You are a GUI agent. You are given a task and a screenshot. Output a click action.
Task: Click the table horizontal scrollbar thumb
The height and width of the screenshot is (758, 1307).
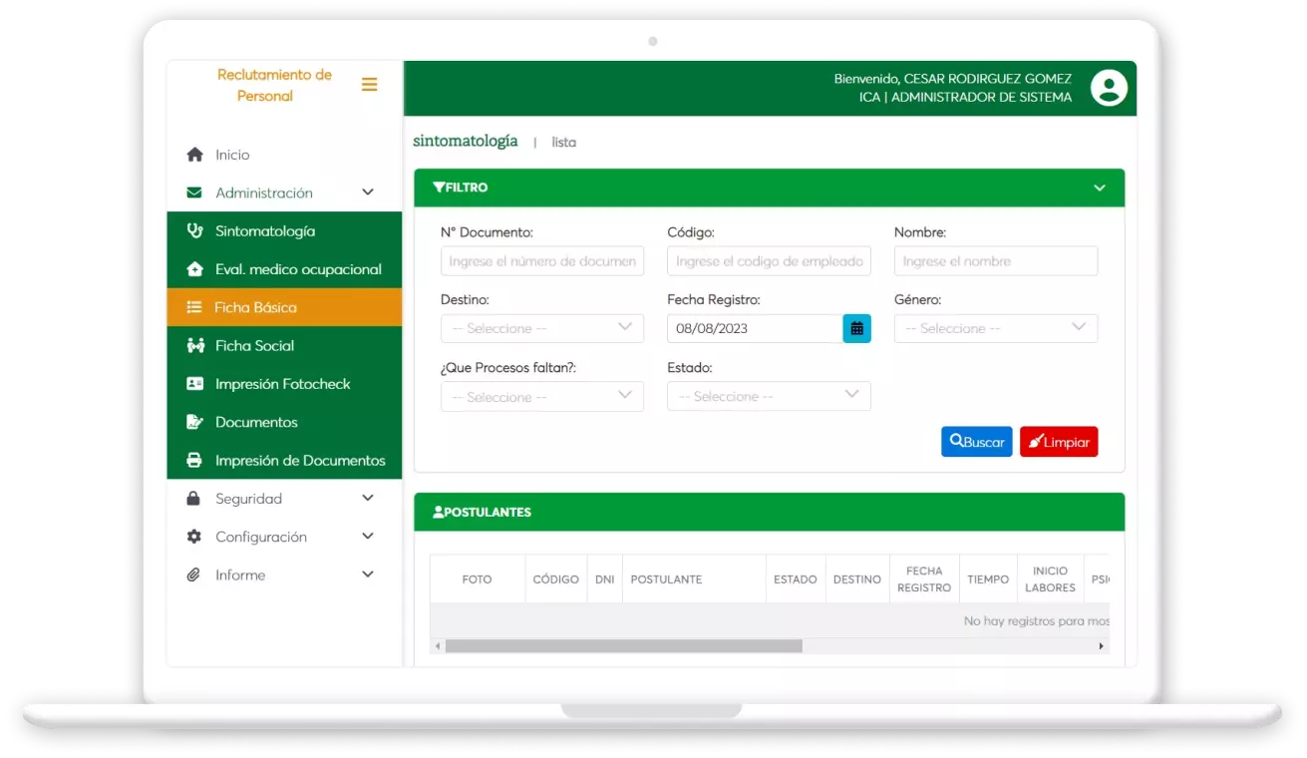(623, 646)
